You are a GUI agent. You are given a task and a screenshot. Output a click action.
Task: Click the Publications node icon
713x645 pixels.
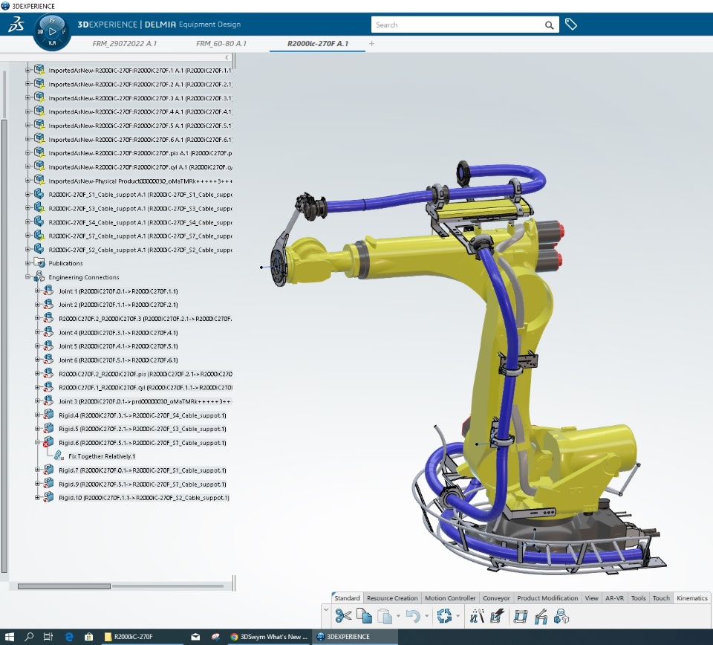pyautogui.click(x=39, y=263)
